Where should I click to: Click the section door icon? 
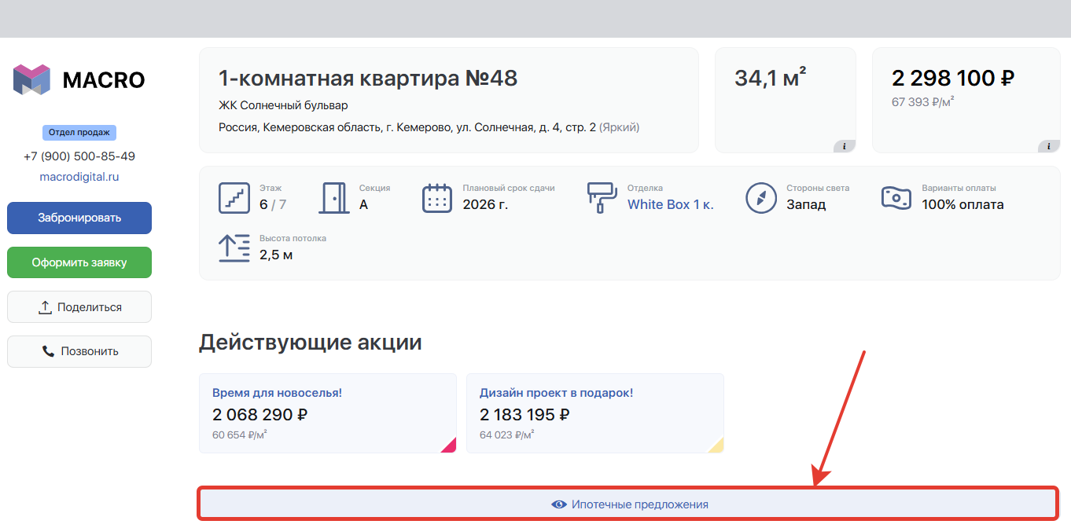tap(334, 198)
